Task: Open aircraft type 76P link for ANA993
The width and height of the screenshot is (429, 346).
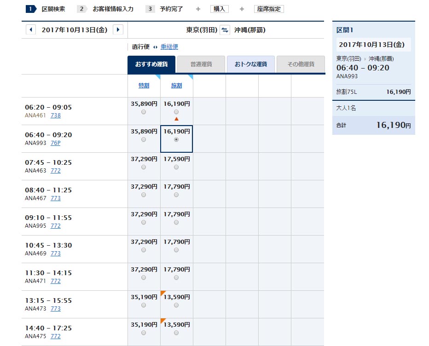Action: pos(55,143)
